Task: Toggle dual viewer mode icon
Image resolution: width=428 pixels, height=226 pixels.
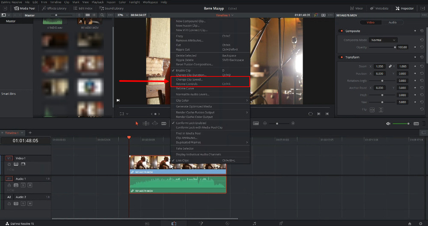Action: point(323,15)
